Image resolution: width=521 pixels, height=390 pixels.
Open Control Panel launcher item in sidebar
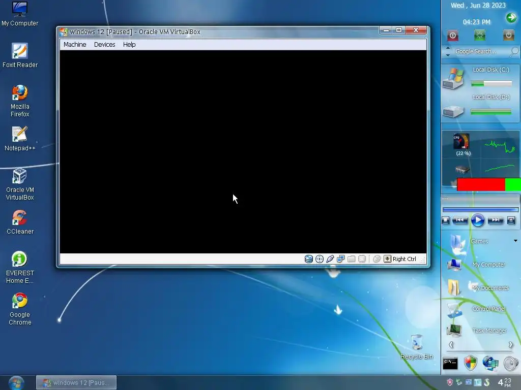pyautogui.click(x=476, y=310)
